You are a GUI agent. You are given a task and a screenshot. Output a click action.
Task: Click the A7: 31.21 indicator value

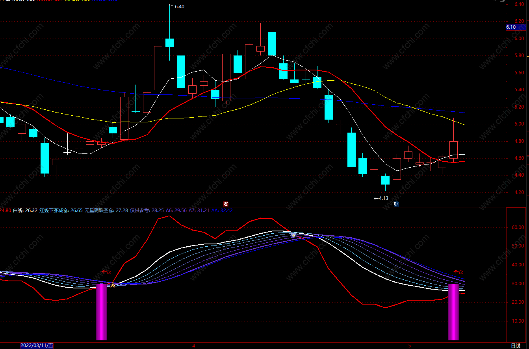click(199, 211)
